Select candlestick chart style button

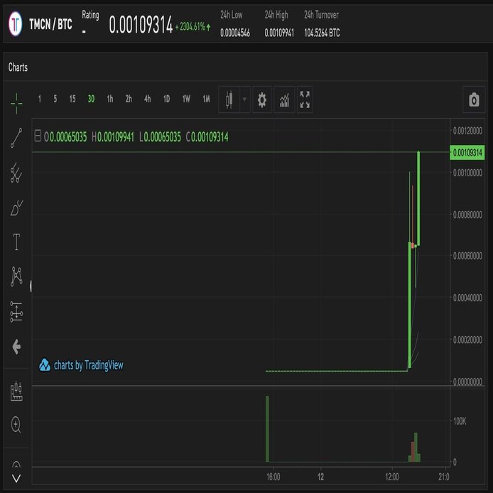pos(229,100)
